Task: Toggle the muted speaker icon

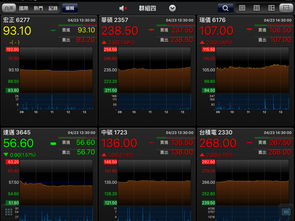Action: 123,8
